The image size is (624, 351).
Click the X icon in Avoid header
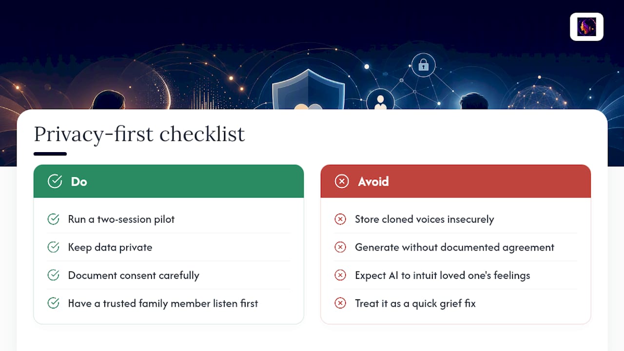[x=342, y=181]
